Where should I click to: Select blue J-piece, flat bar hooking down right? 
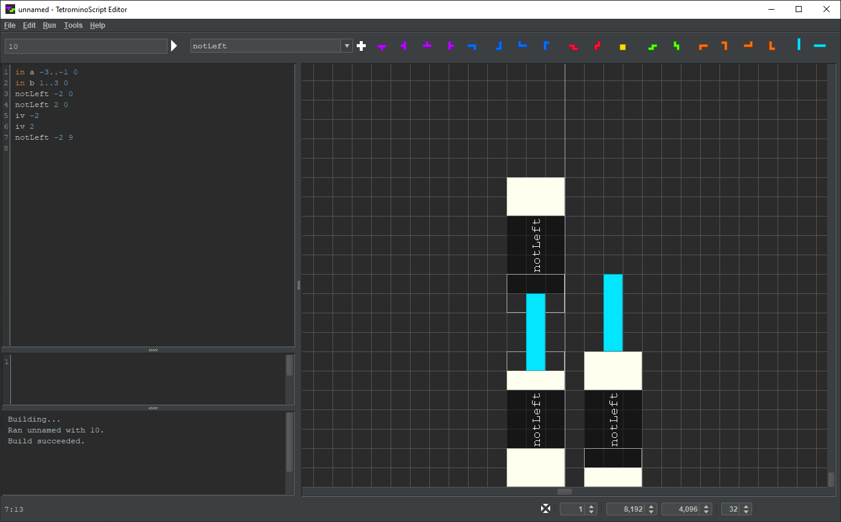coord(472,46)
